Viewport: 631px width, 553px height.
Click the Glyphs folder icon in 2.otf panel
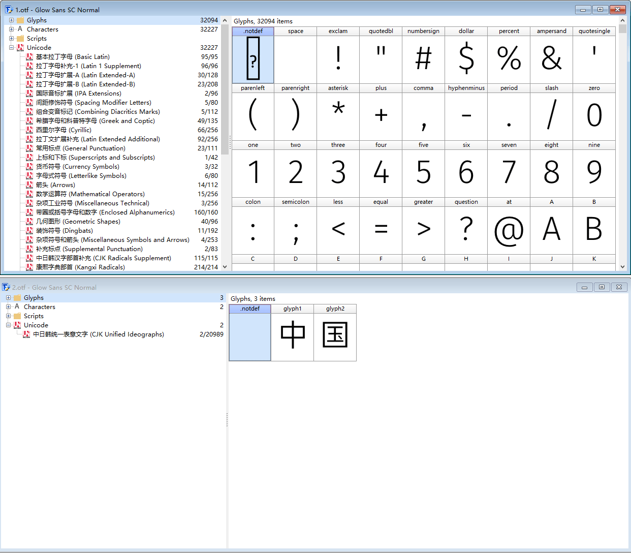[x=17, y=298]
